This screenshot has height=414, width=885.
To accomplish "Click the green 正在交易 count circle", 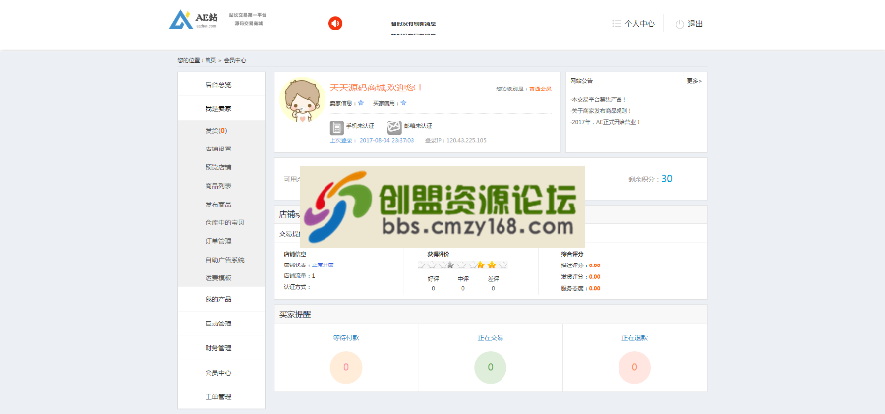I will [490, 367].
